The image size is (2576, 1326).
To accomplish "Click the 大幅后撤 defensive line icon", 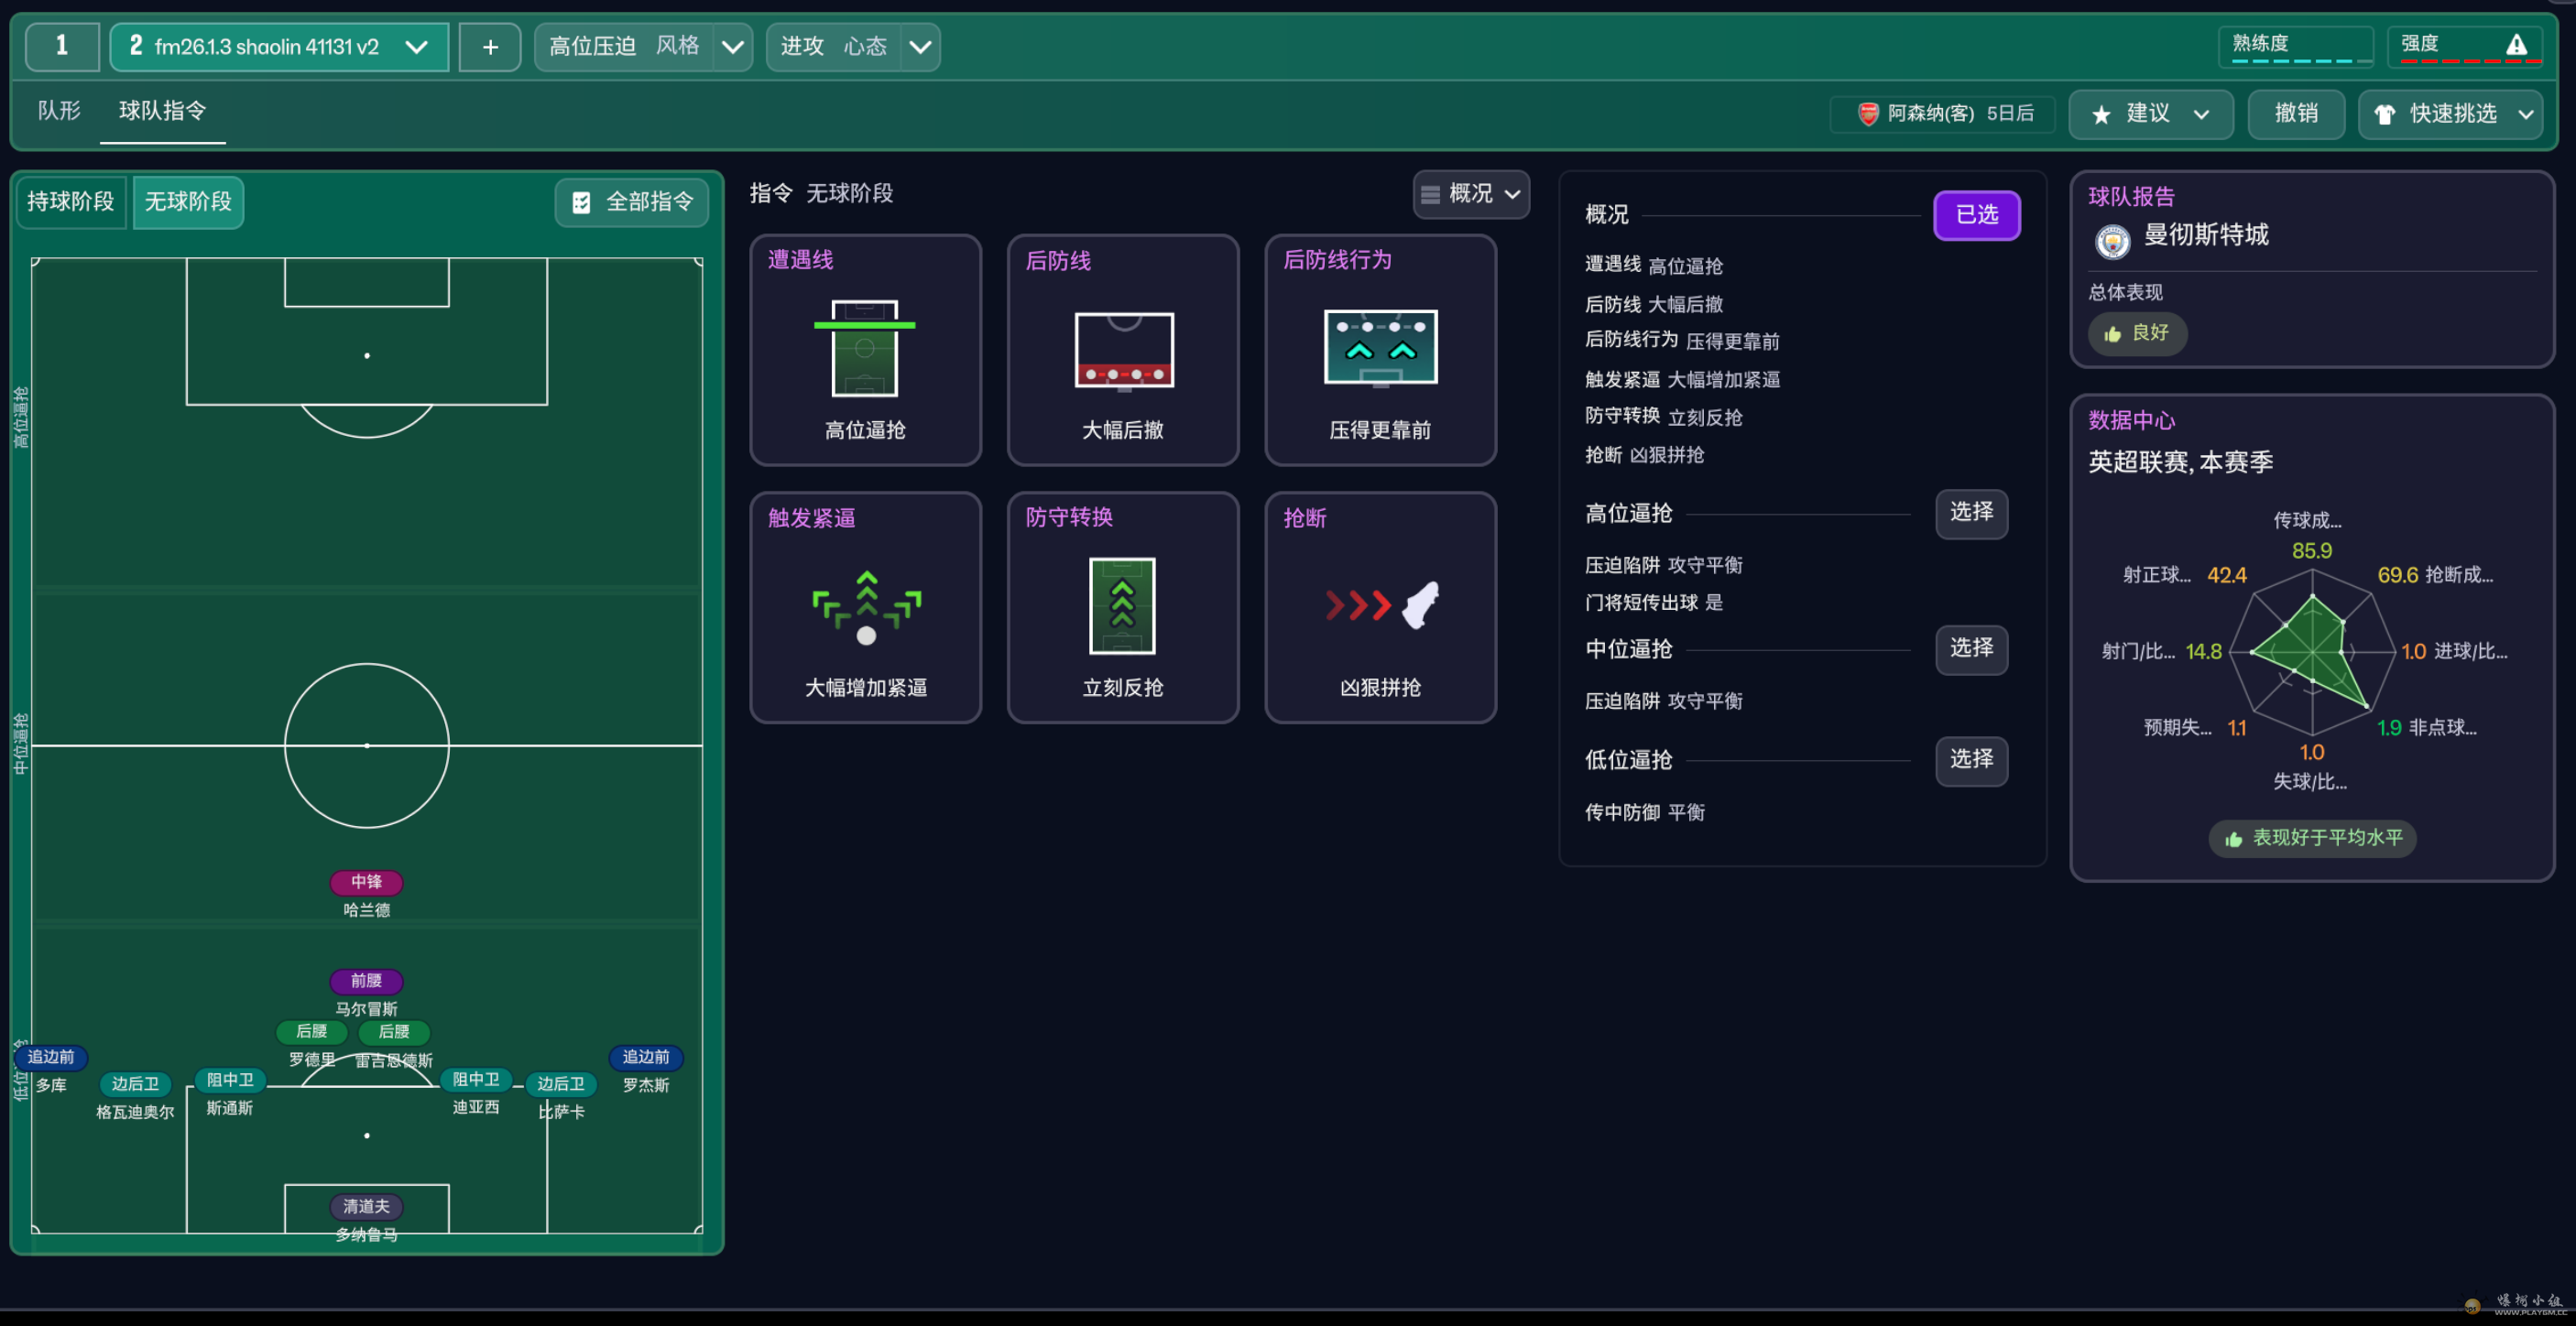I will pyautogui.click(x=1122, y=349).
